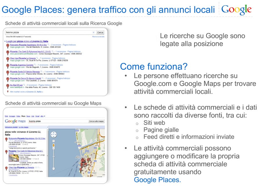The height and width of the screenshot is (190, 262).
Task: Open the 'altro' dropdown in top bar
Action: pos(43,116)
